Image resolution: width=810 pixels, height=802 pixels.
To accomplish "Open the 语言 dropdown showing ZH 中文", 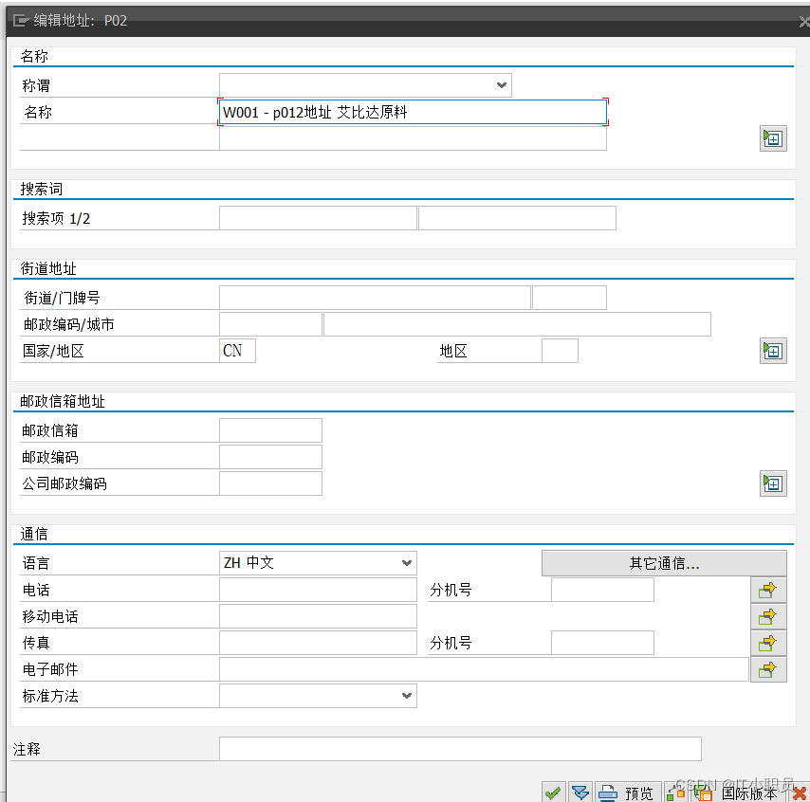I will point(406,563).
